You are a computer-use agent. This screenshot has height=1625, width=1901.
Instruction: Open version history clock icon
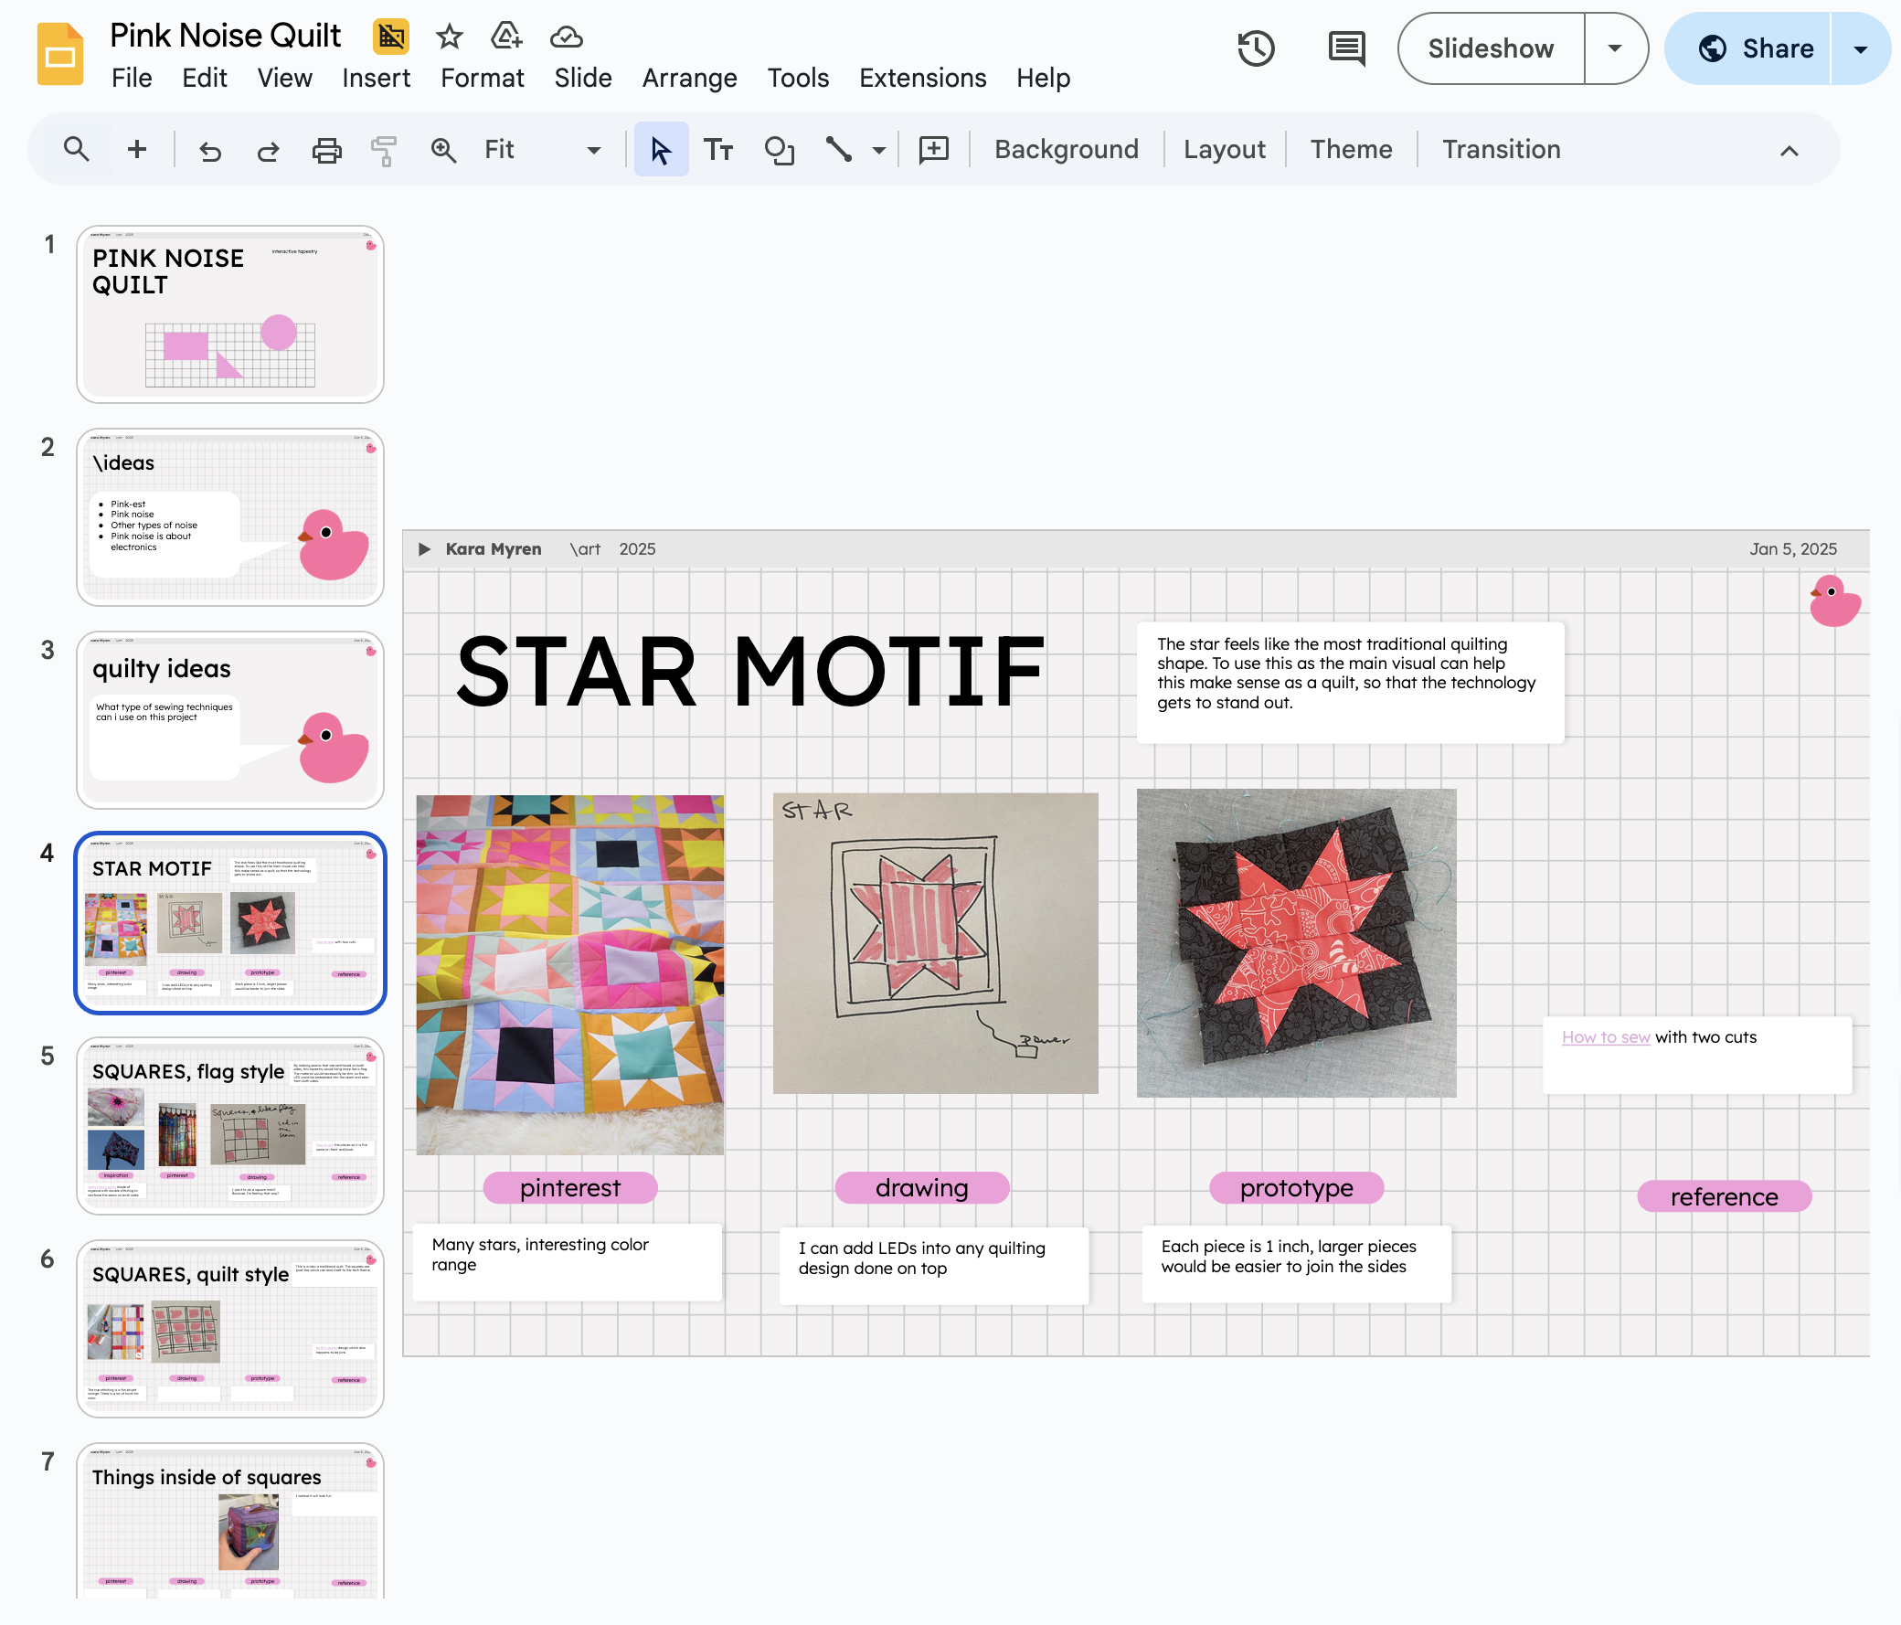click(1256, 48)
